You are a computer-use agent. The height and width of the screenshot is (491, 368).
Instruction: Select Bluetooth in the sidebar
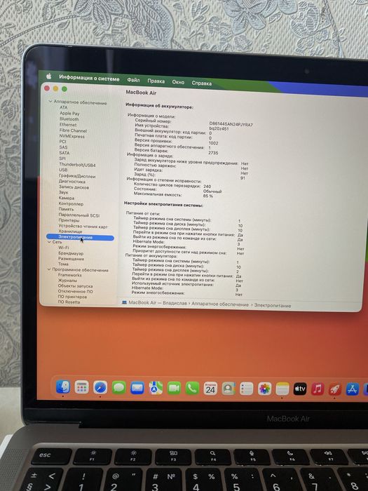tap(69, 119)
